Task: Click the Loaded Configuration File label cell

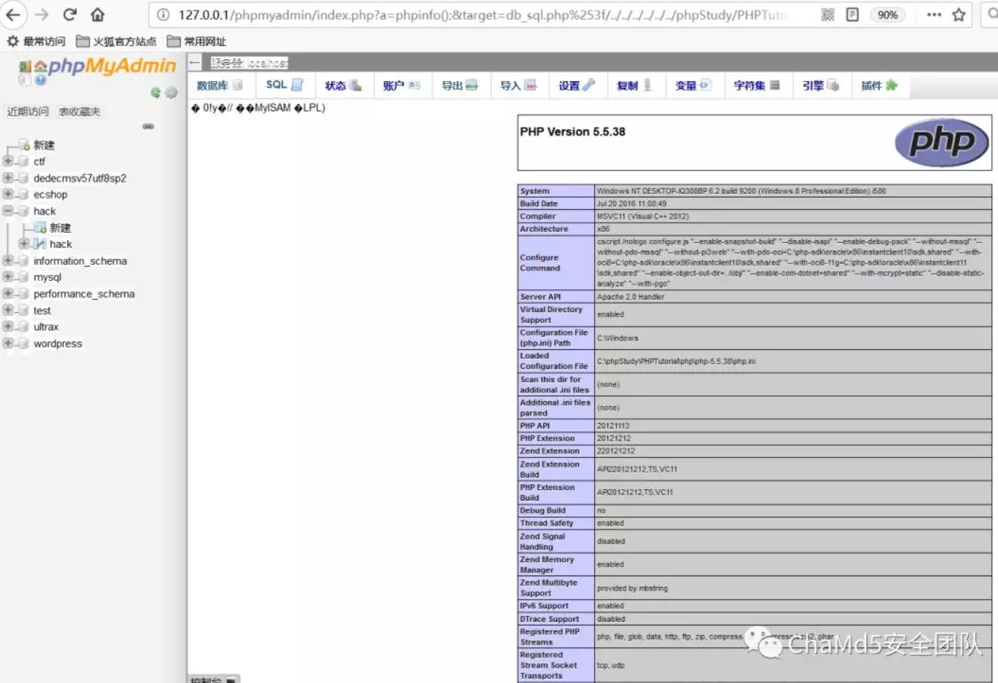Action: [556, 361]
